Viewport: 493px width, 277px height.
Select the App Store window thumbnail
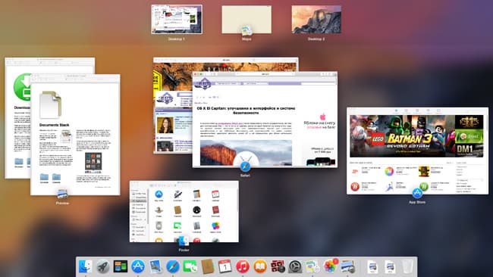418,151
